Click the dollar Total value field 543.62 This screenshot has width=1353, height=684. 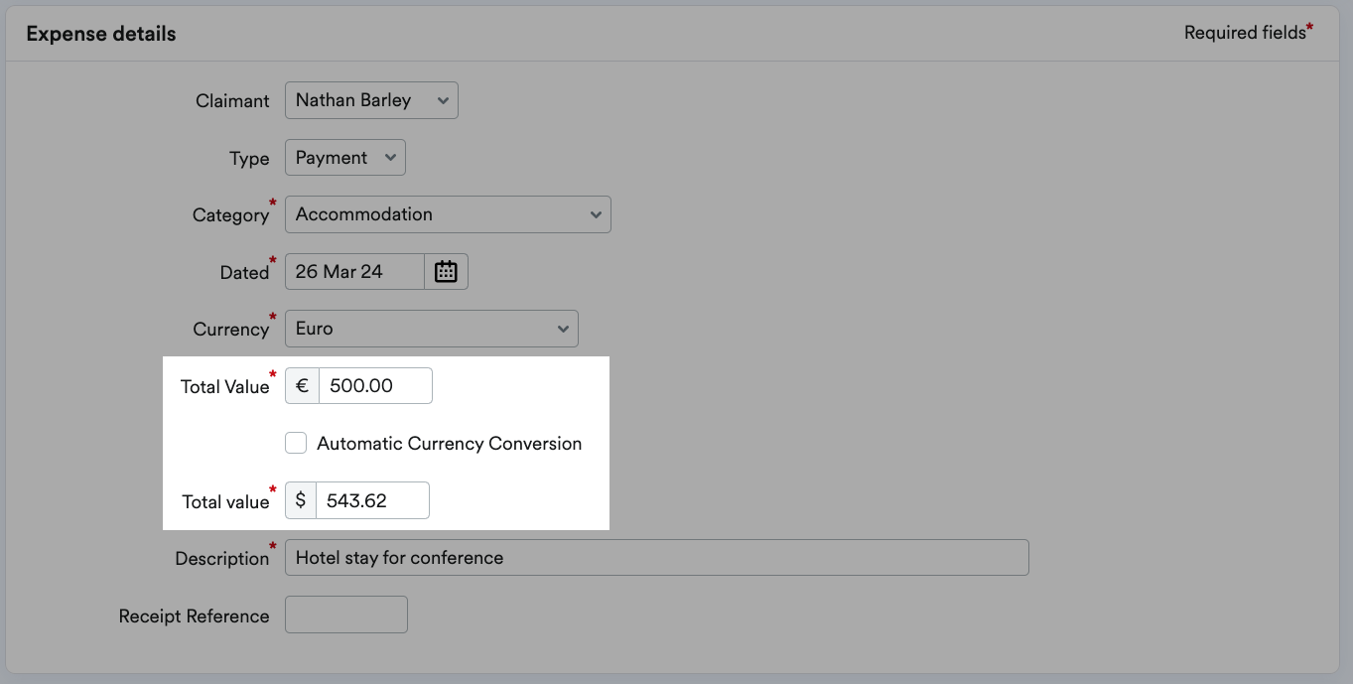372,500
